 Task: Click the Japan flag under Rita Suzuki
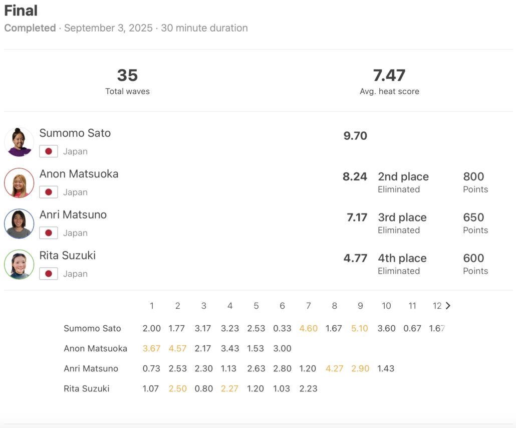[49, 274]
